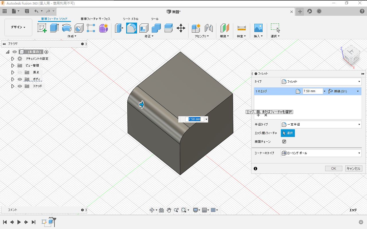Click the Orbit navigation icon
This screenshot has height=229, width=367.
point(152,210)
